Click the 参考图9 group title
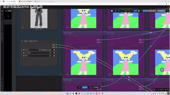The width and height of the screenshot is (170, 95). pyautogui.click(x=110, y=80)
